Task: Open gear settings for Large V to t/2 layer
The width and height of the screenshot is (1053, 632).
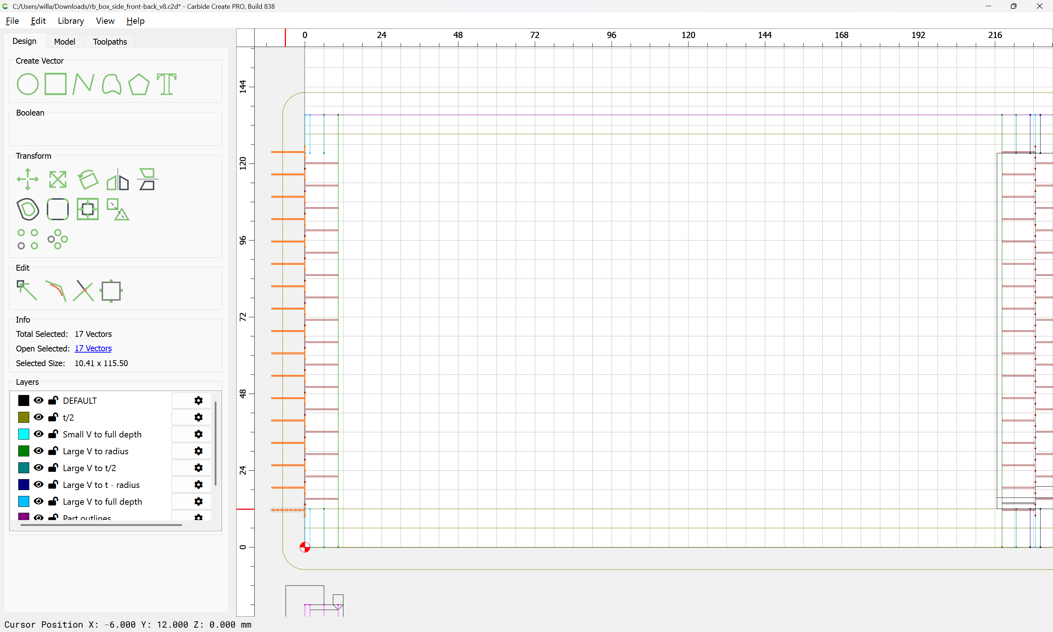Action: point(198,468)
